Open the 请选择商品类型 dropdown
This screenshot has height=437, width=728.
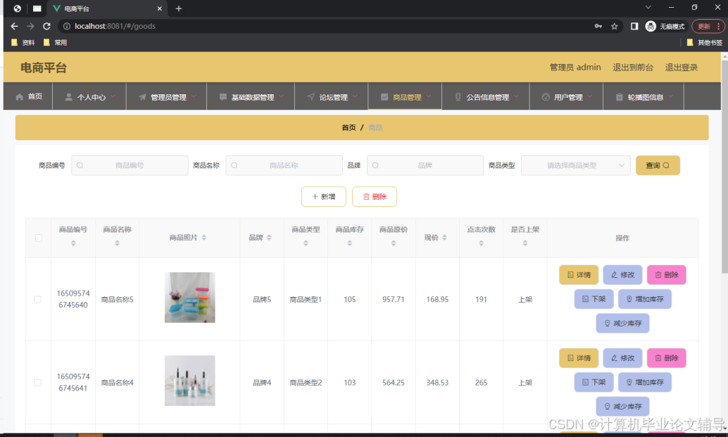click(x=576, y=165)
